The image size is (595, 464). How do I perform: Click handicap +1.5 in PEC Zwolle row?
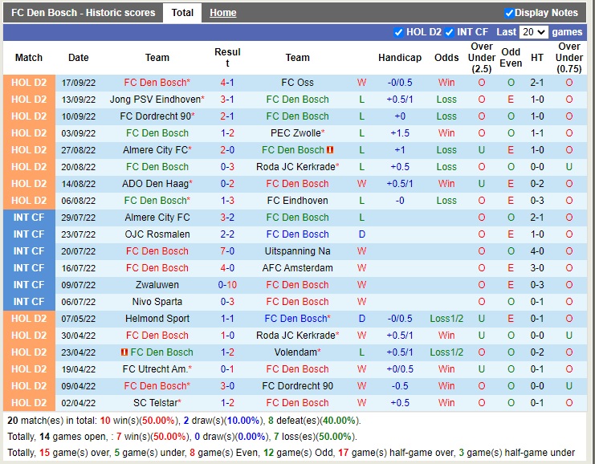tap(400, 133)
